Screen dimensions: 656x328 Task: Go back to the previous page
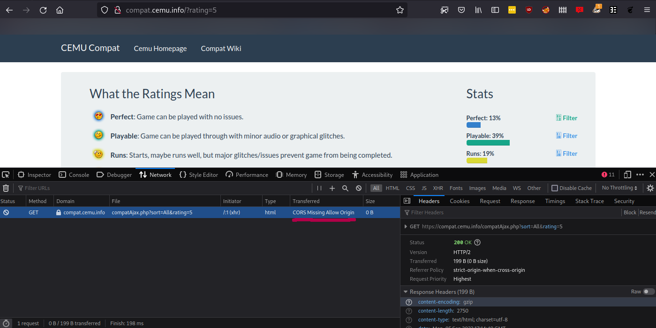9,10
